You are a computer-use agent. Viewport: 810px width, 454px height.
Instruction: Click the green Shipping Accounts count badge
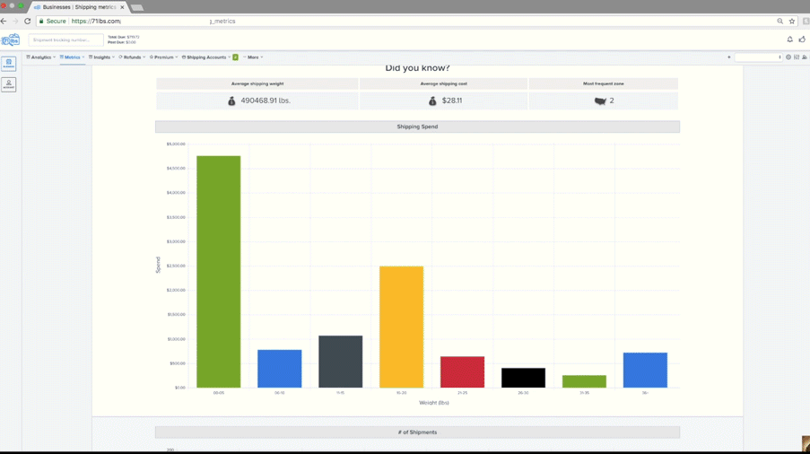(x=235, y=57)
